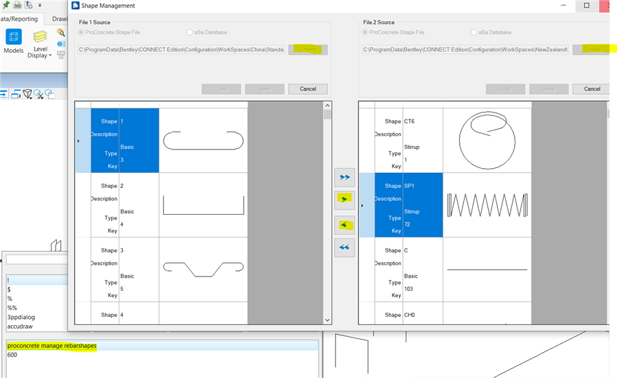
Task: Click the green pin icon in quick access toolbar
Action: (x=5, y=5)
